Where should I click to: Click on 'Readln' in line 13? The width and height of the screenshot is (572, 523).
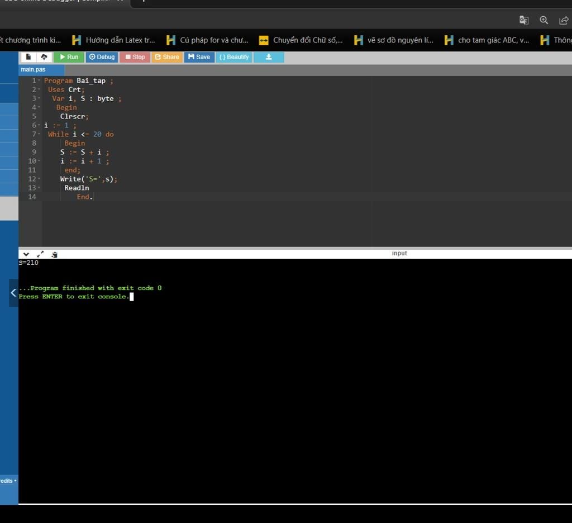click(77, 188)
